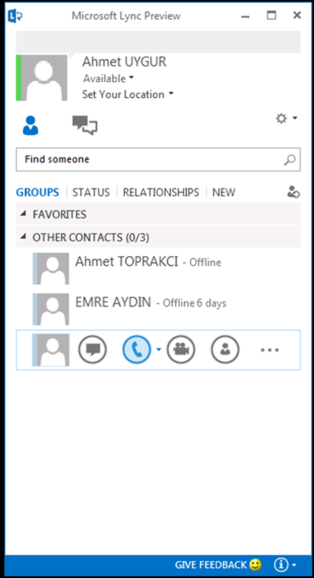The width and height of the screenshot is (314, 578).
Task: Click the search magnifier icon
Action: (290, 160)
